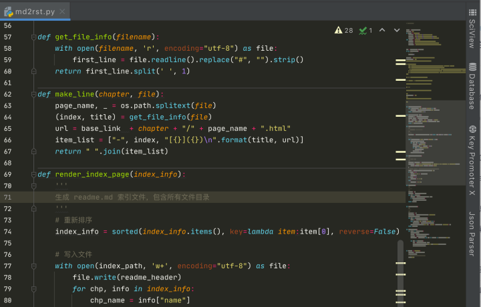
Task: Close the md2rst.py tab
Action: (x=62, y=11)
